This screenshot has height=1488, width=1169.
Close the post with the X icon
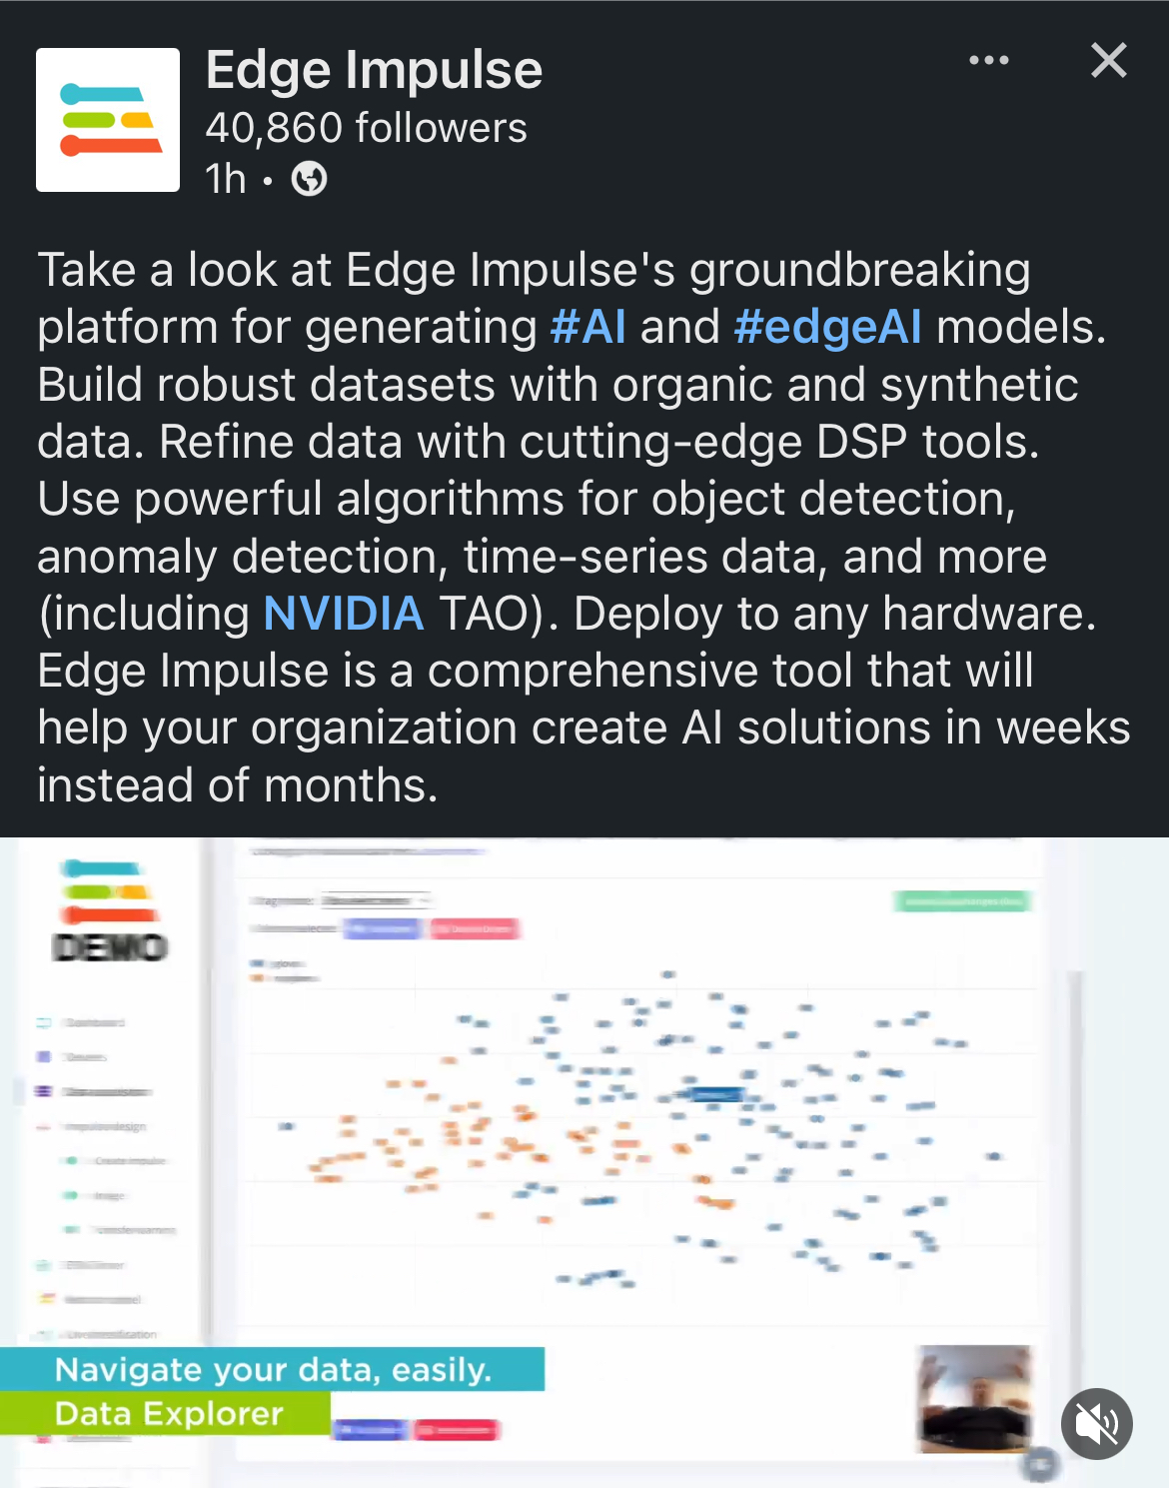point(1109,60)
